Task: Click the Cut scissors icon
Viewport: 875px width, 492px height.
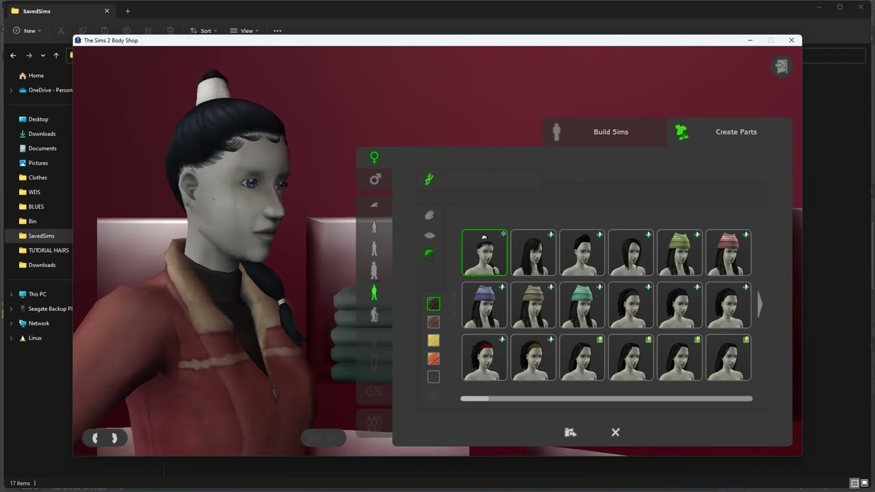Action: [x=61, y=31]
